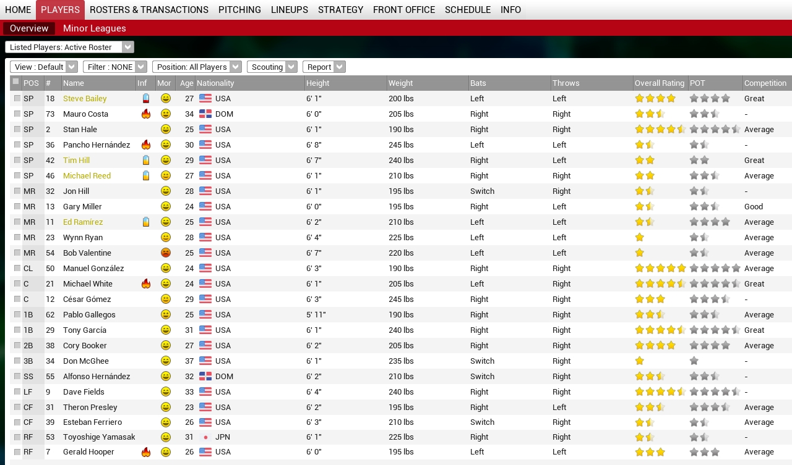Click Toyoshige Yamasak's Japan flag icon
The height and width of the screenshot is (465, 792).
click(205, 437)
